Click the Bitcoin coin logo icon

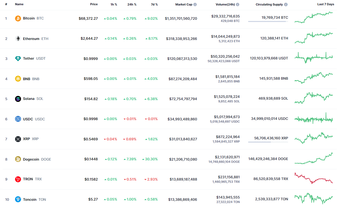click(x=18, y=18)
